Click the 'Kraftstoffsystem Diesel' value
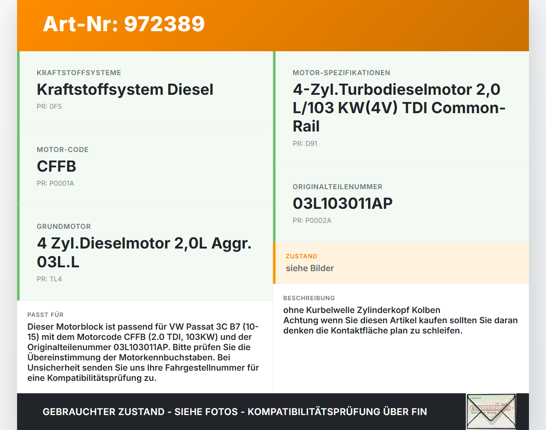The width and height of the screenshot is (546, 430). point(125,89)
